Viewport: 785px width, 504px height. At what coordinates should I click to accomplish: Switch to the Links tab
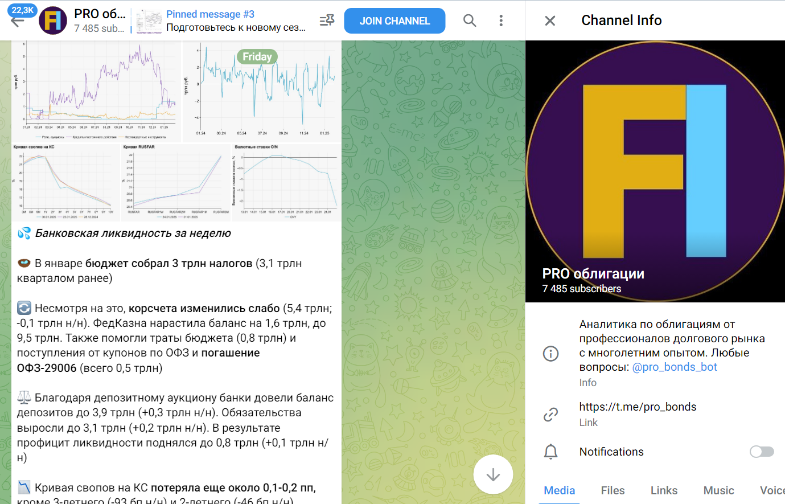coord(664,490)
